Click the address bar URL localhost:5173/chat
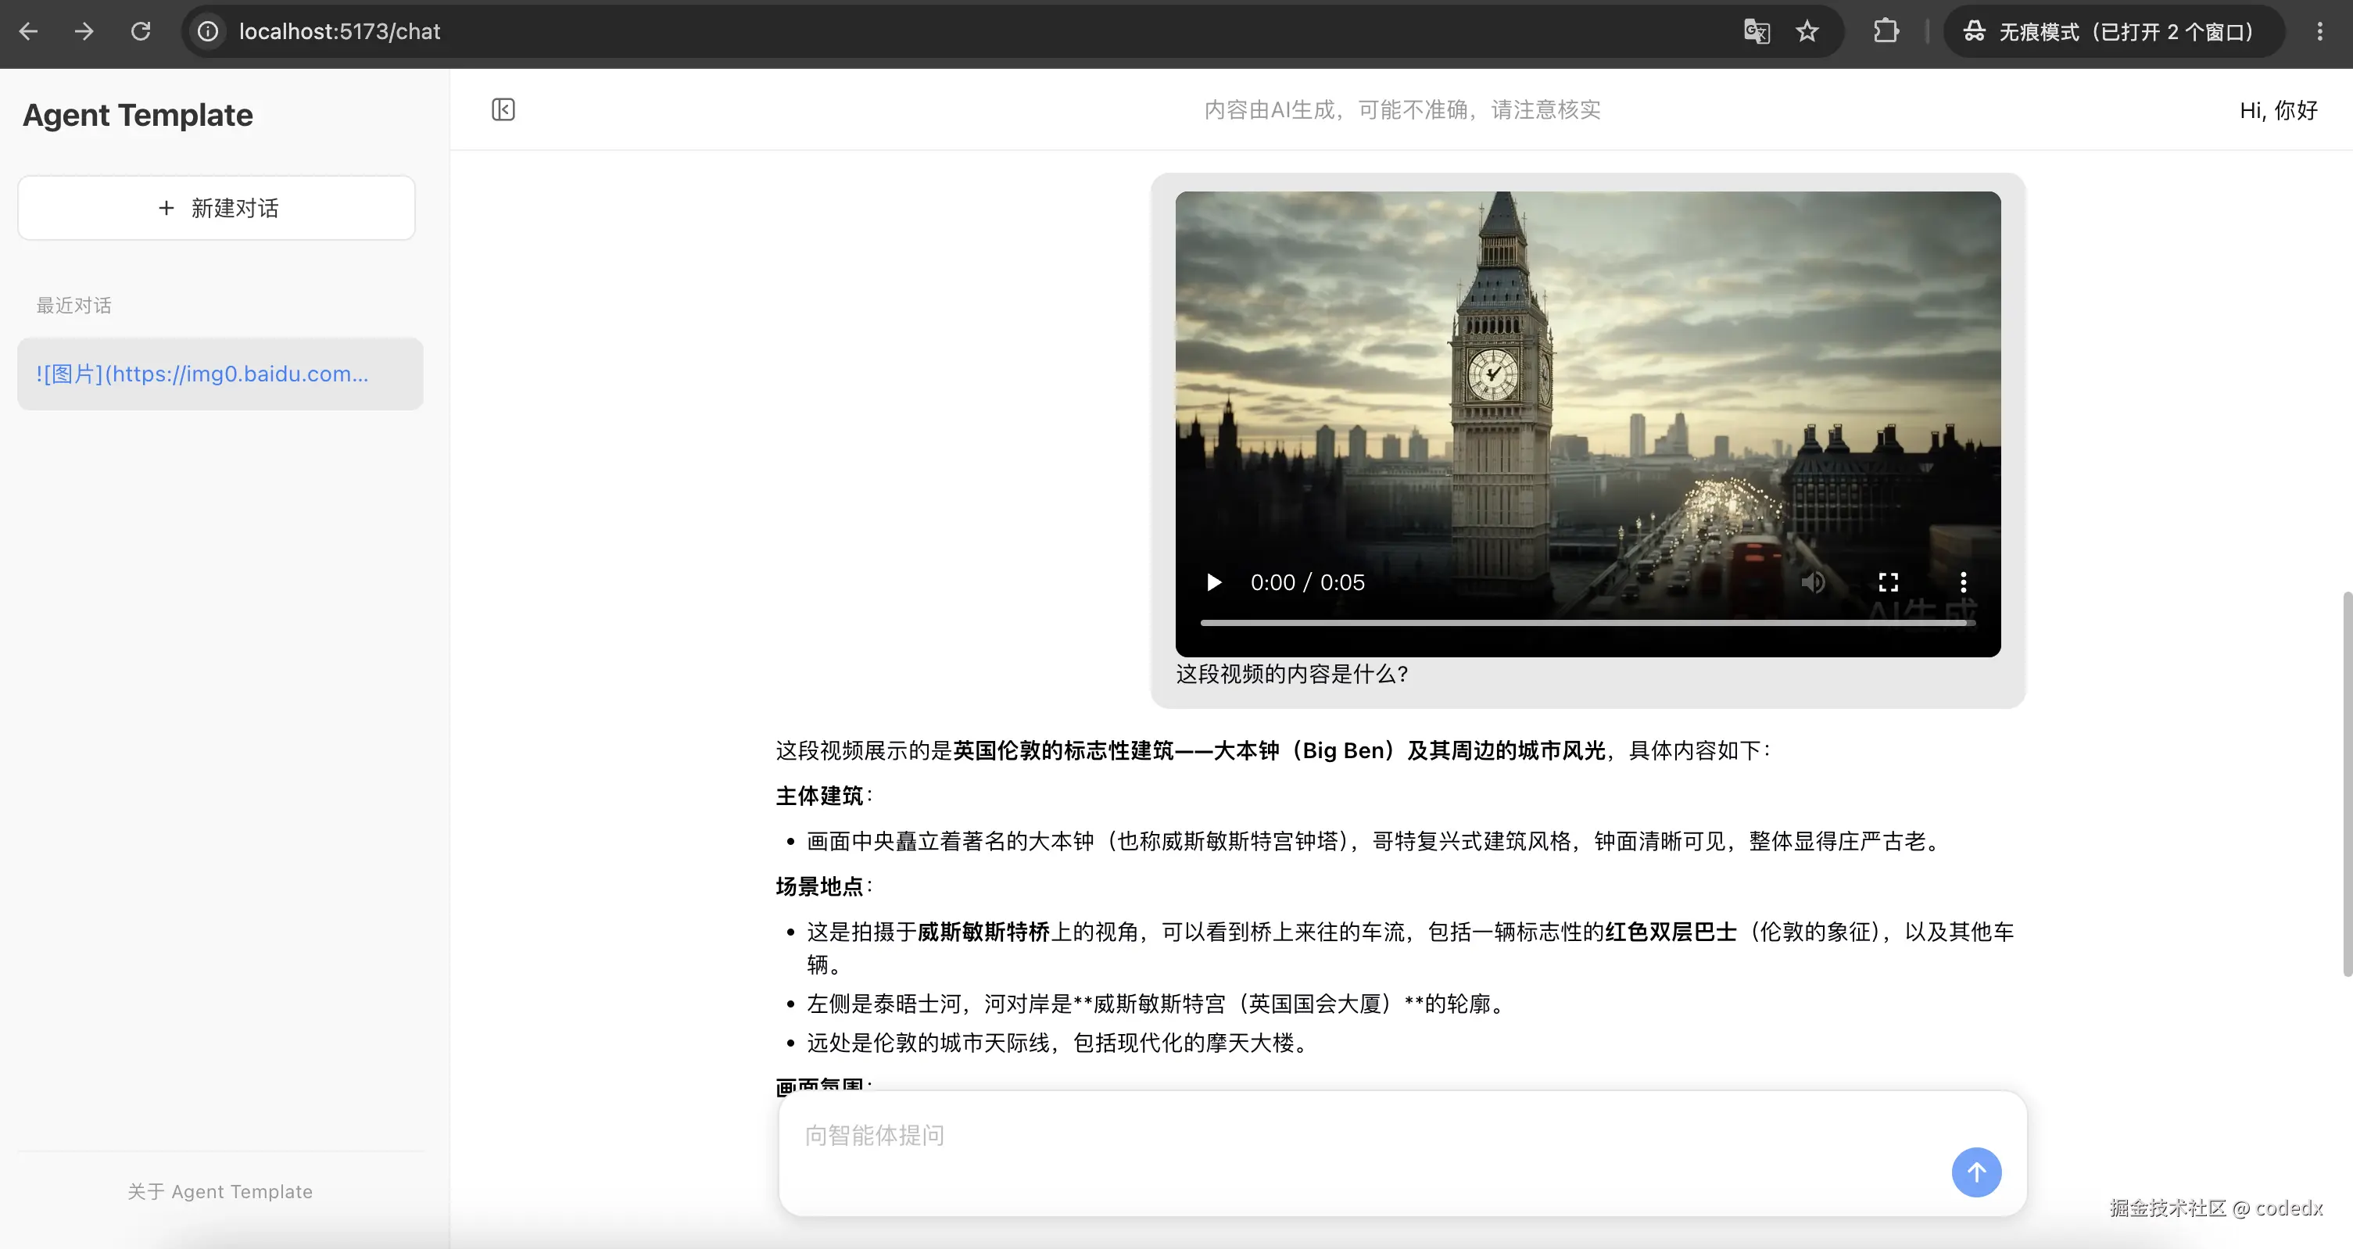The width and height of the screenshot is (2353, 1249). tap(340, 32)
